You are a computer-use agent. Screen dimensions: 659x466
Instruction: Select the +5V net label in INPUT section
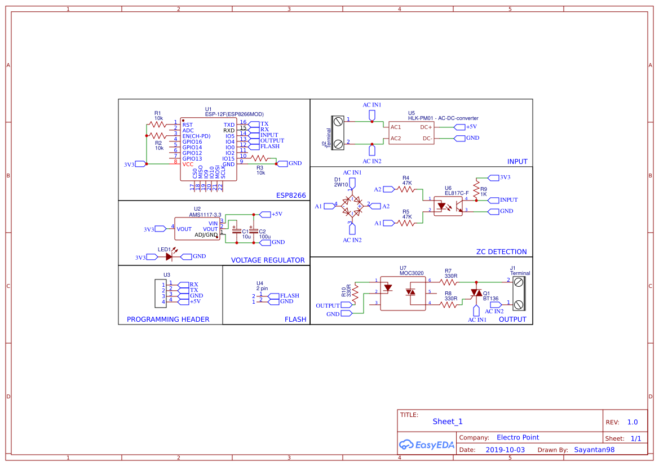coord(462,127)
